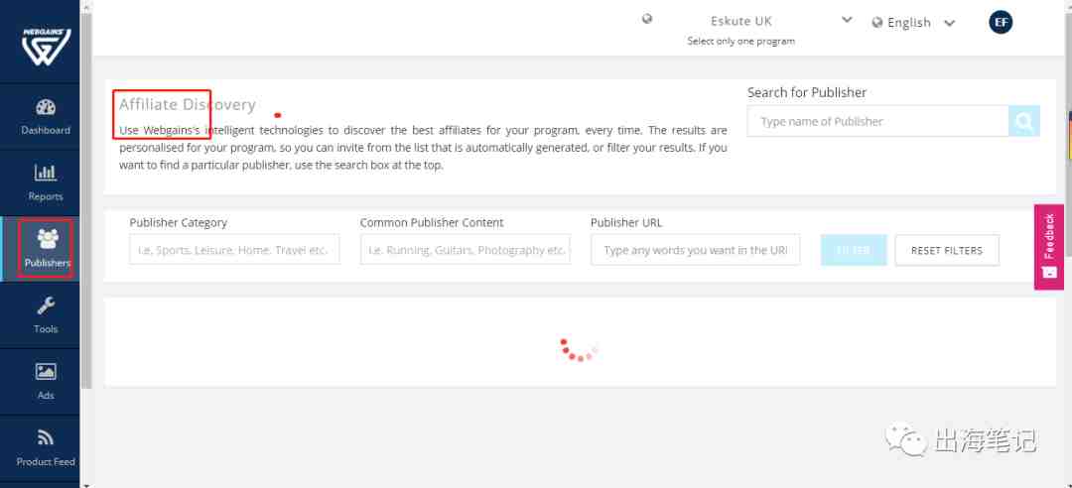1072x488 pixels.
Task: Click the EF user avatar
Action: coord(1001,22)
